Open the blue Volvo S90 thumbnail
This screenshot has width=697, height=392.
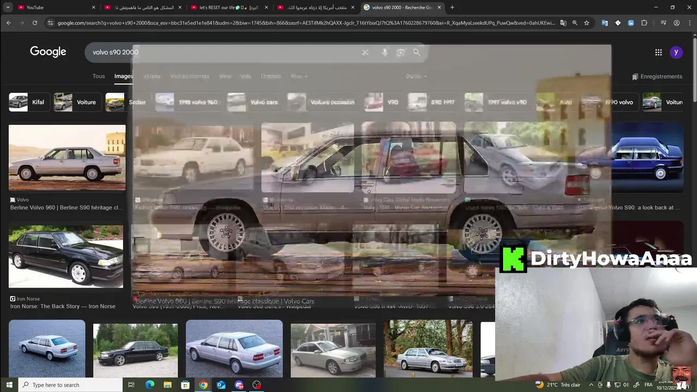click(x=647, y=158)
